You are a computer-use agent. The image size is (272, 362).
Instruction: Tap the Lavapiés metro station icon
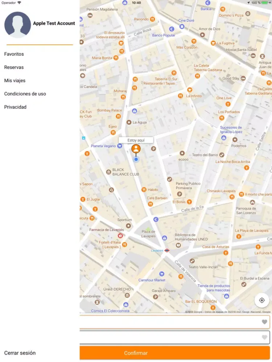coord(167,250)
